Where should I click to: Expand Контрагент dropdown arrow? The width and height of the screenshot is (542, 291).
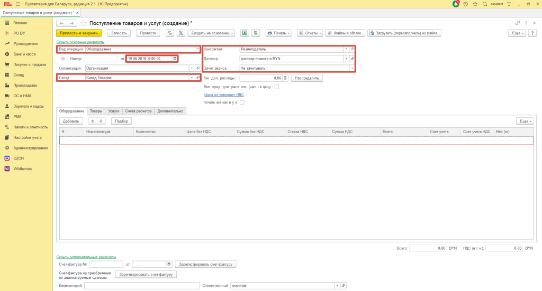(x=346, y=49)
